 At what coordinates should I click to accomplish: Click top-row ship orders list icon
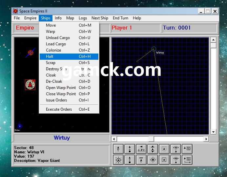(187, 149)
